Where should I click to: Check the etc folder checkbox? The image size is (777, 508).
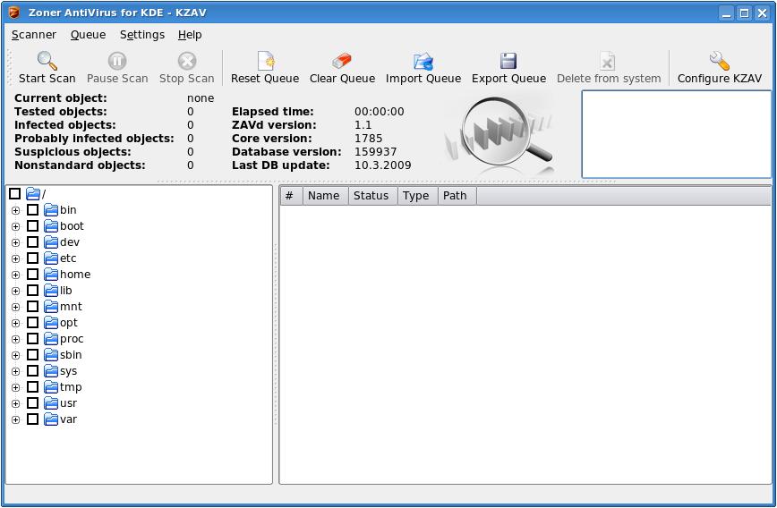33,258
